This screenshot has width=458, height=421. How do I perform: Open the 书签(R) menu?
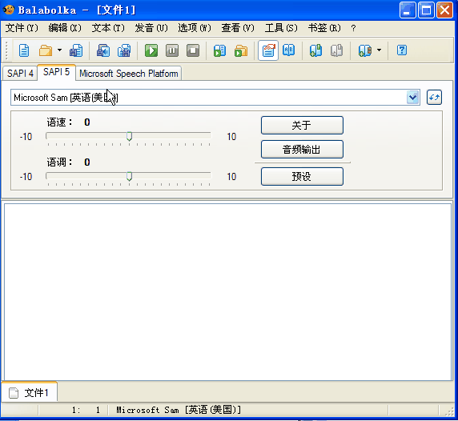click(x=324, y=28)
